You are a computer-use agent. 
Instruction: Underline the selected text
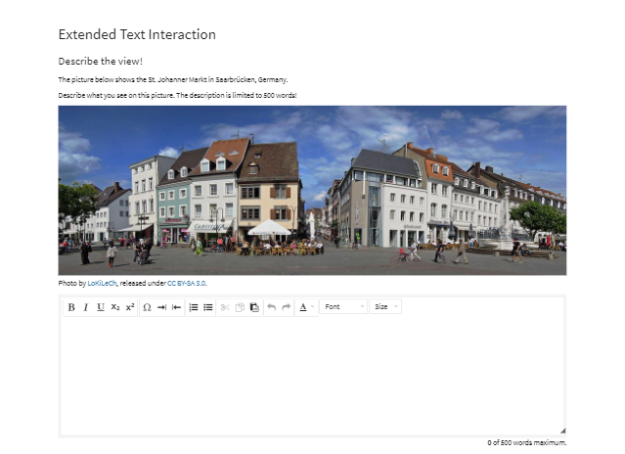[101, 307]
